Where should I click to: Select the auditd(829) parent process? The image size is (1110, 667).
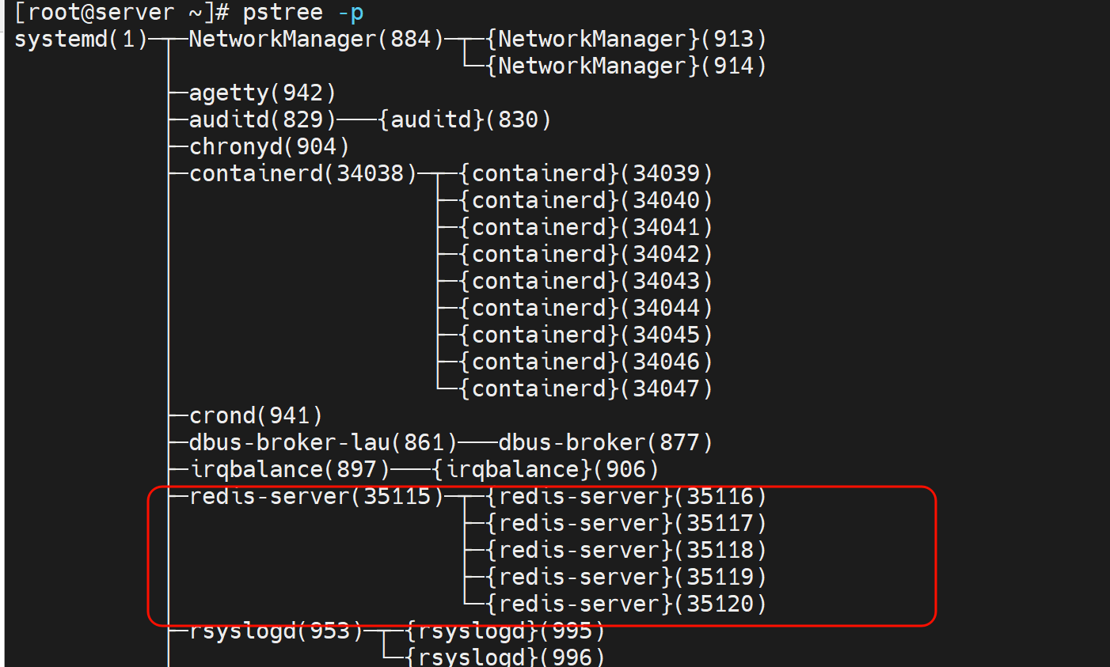(x=263, y=120)
